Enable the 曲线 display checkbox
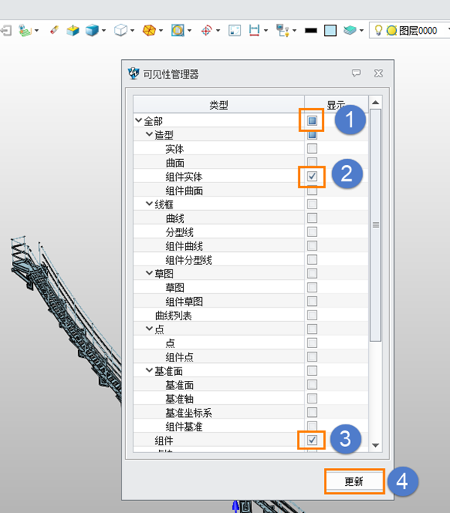Screen dimensions: 450x513 pos(312,218)
